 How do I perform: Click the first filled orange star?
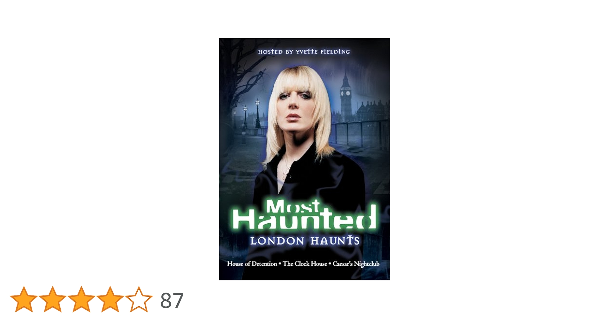click(x=24, y=299)
